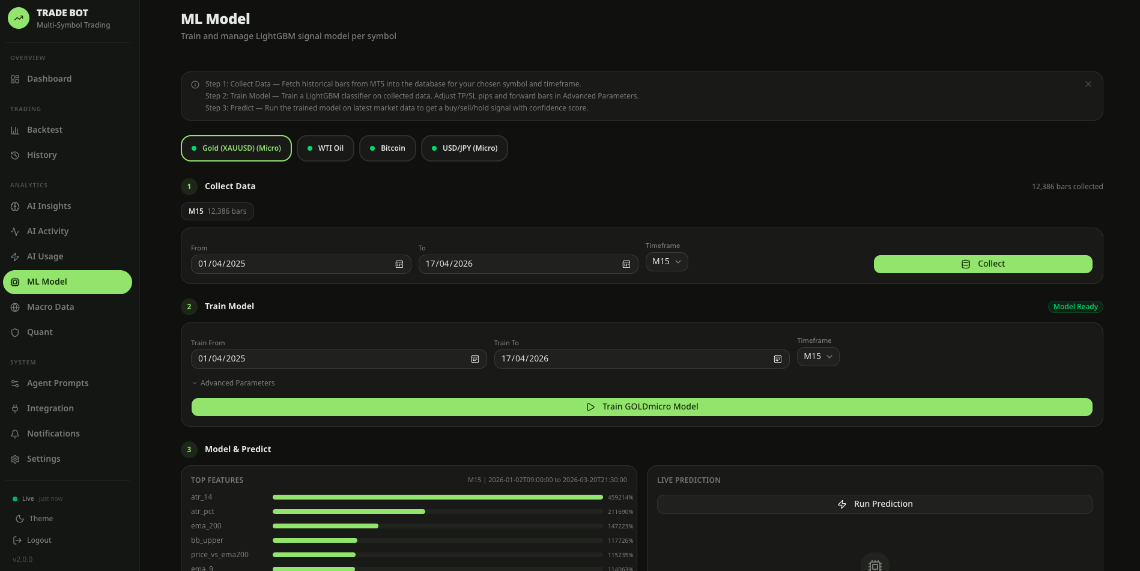Open calendar picker for Train From date

(x=475, y=359)
